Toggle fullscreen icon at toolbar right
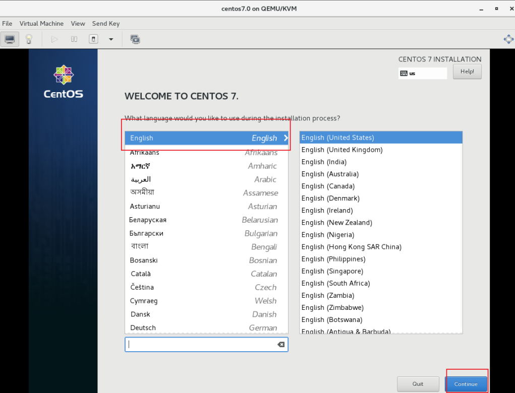 [x=508, y=39]
